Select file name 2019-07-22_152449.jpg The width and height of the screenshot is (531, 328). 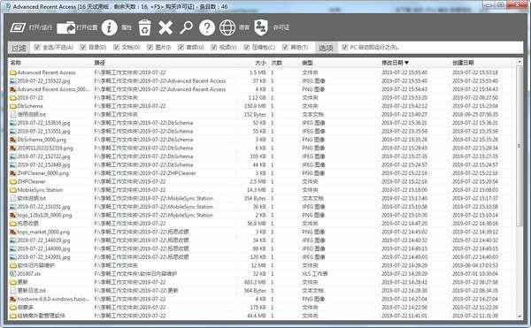[43, 164]
